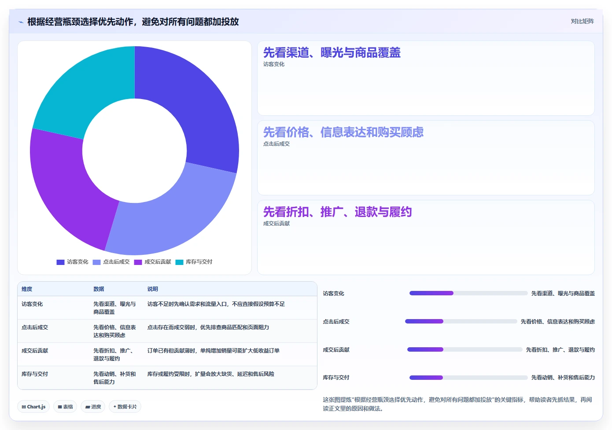Click the 库存与交付 progress row label
This screenshot has height=430, width=612.
336,378
